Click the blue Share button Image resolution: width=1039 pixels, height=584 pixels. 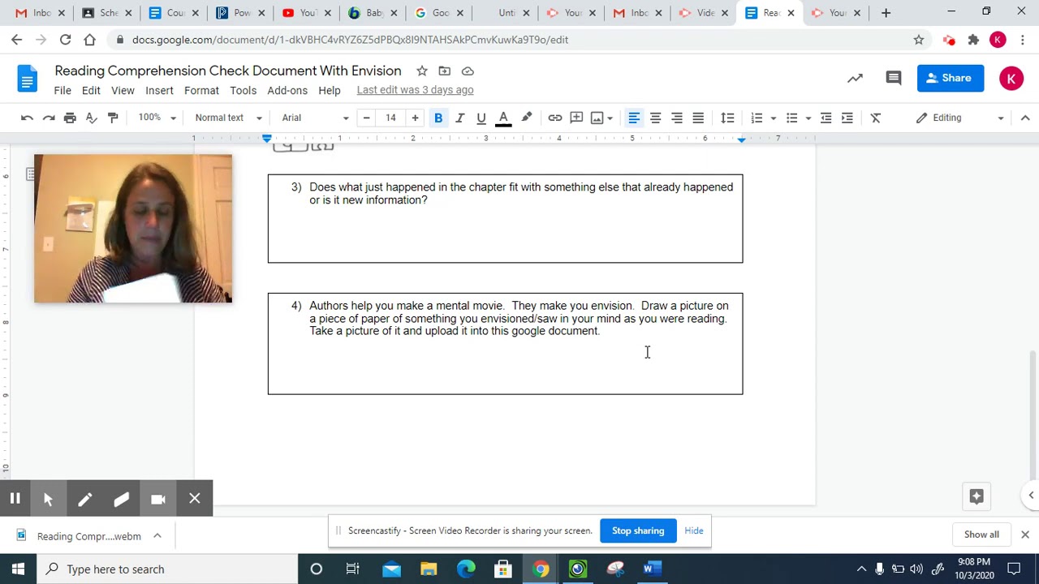[x=951, y=78]
